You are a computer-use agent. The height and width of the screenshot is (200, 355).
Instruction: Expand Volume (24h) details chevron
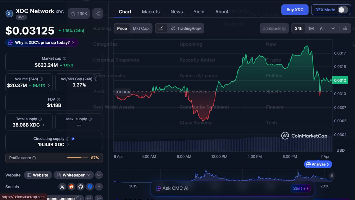point(49,86)
